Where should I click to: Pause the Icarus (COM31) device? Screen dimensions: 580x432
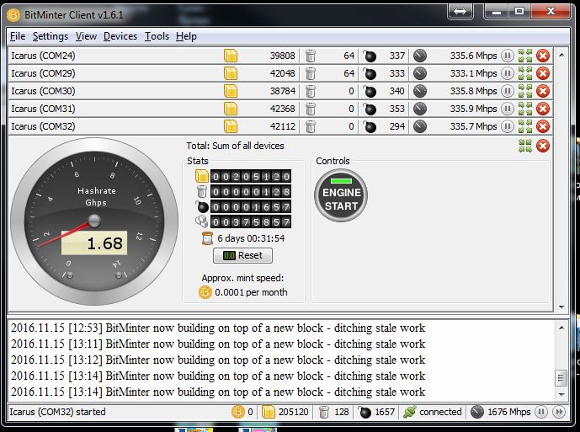tap(507, 109)
